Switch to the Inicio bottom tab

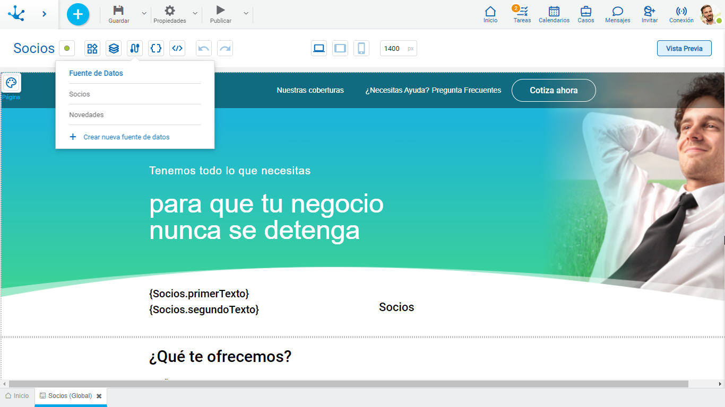click(x=18, y=396)
